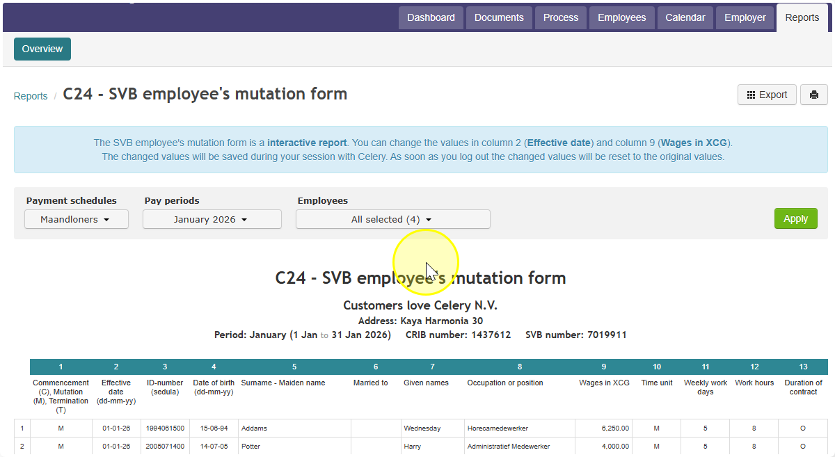Click date of birth 14-07-05
Viewport: 835px width, 457px height.
(x=214, y=447)
